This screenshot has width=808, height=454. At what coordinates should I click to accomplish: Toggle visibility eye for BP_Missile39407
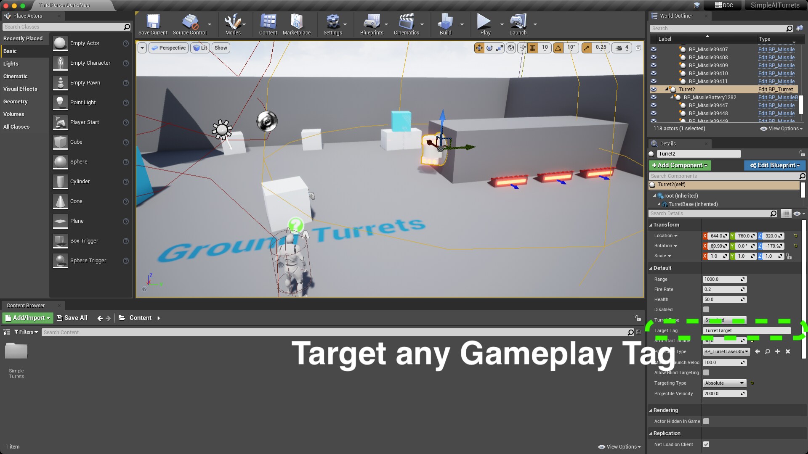tap(654, 50)
